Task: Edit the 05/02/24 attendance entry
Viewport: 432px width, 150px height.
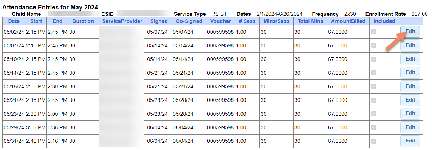Action: click(x=410, y=32)
